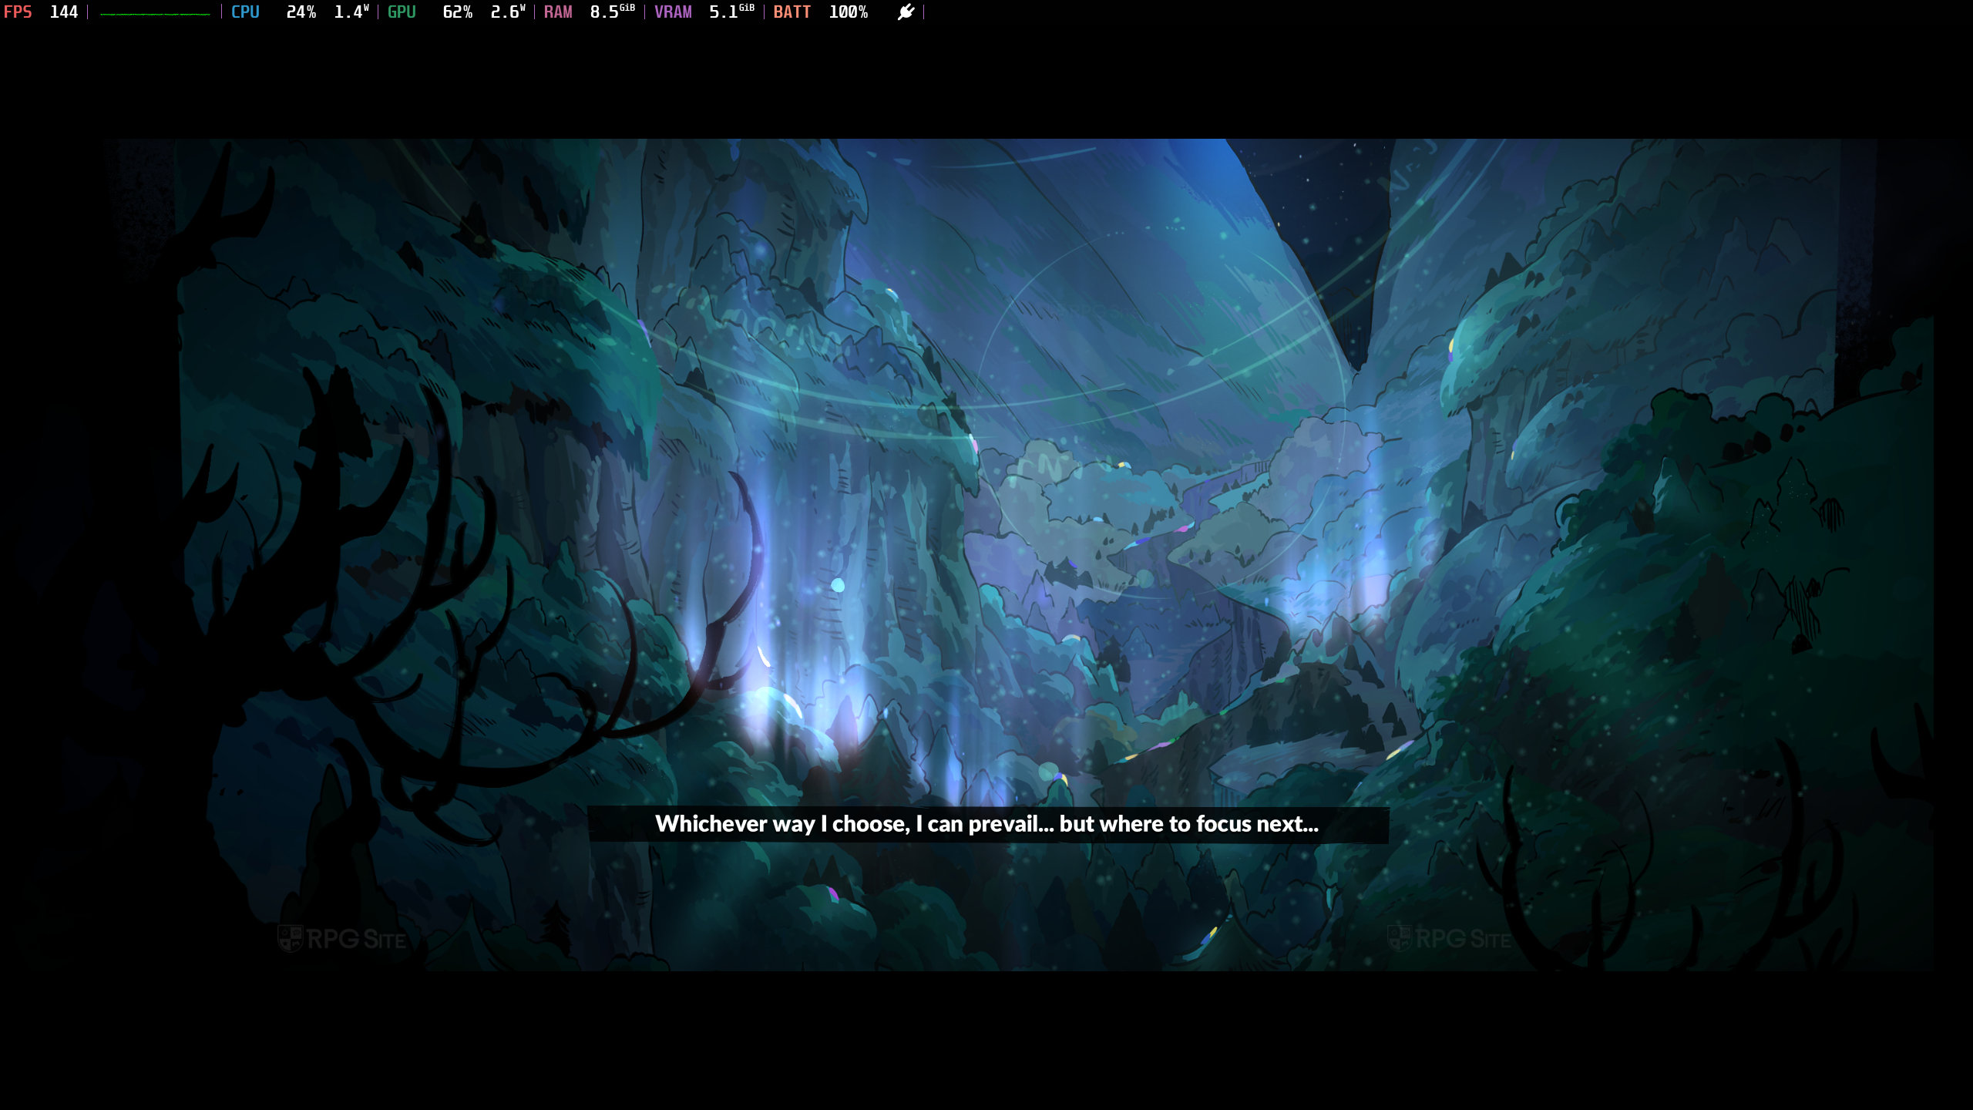Click the CPU 24% usage readout

[274, 12]
